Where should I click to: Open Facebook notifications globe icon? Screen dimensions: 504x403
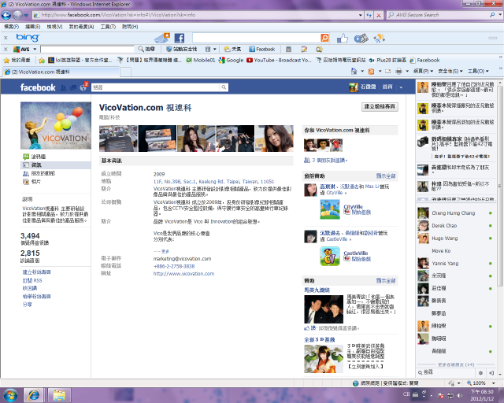pyautogui.click(x=83, y=87)
